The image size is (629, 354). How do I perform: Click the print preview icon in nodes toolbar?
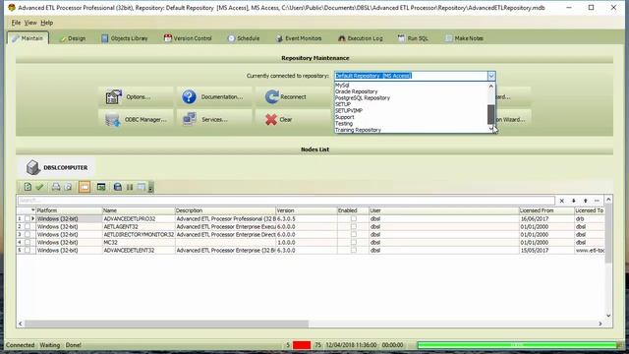click(68, 187)
